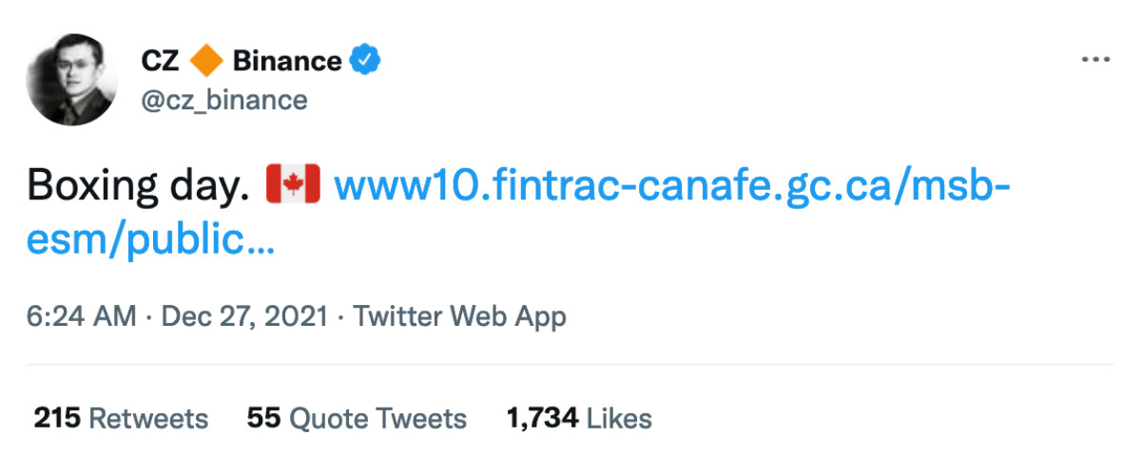Click the word "Binance" in display name
Screen dimensions: 1141x455
pos(286,62)
